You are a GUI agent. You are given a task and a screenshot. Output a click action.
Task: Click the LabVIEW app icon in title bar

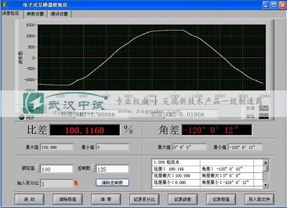pos(4,4)
